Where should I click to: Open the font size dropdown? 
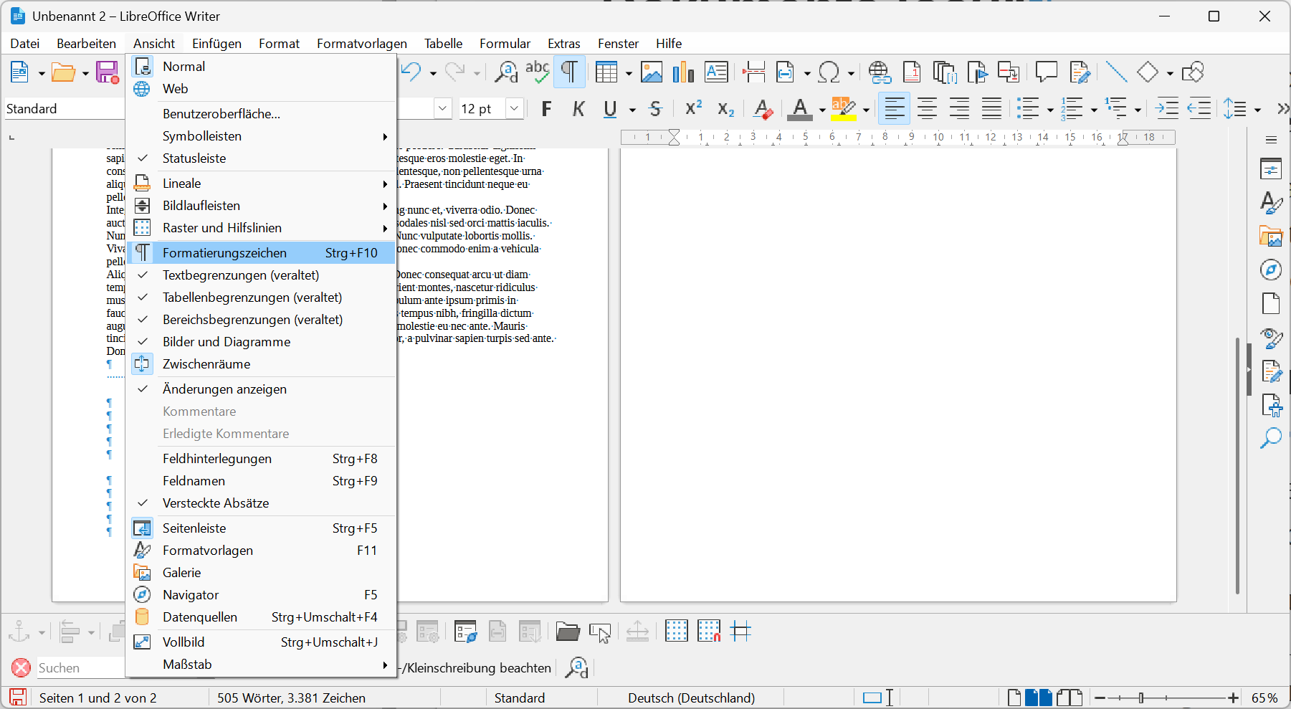tap(514, 109)
